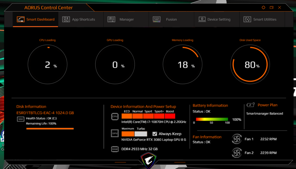The height and width of the screenshot is (169, 296).
Task: Click the GPU chip icon
Action: 114,133
